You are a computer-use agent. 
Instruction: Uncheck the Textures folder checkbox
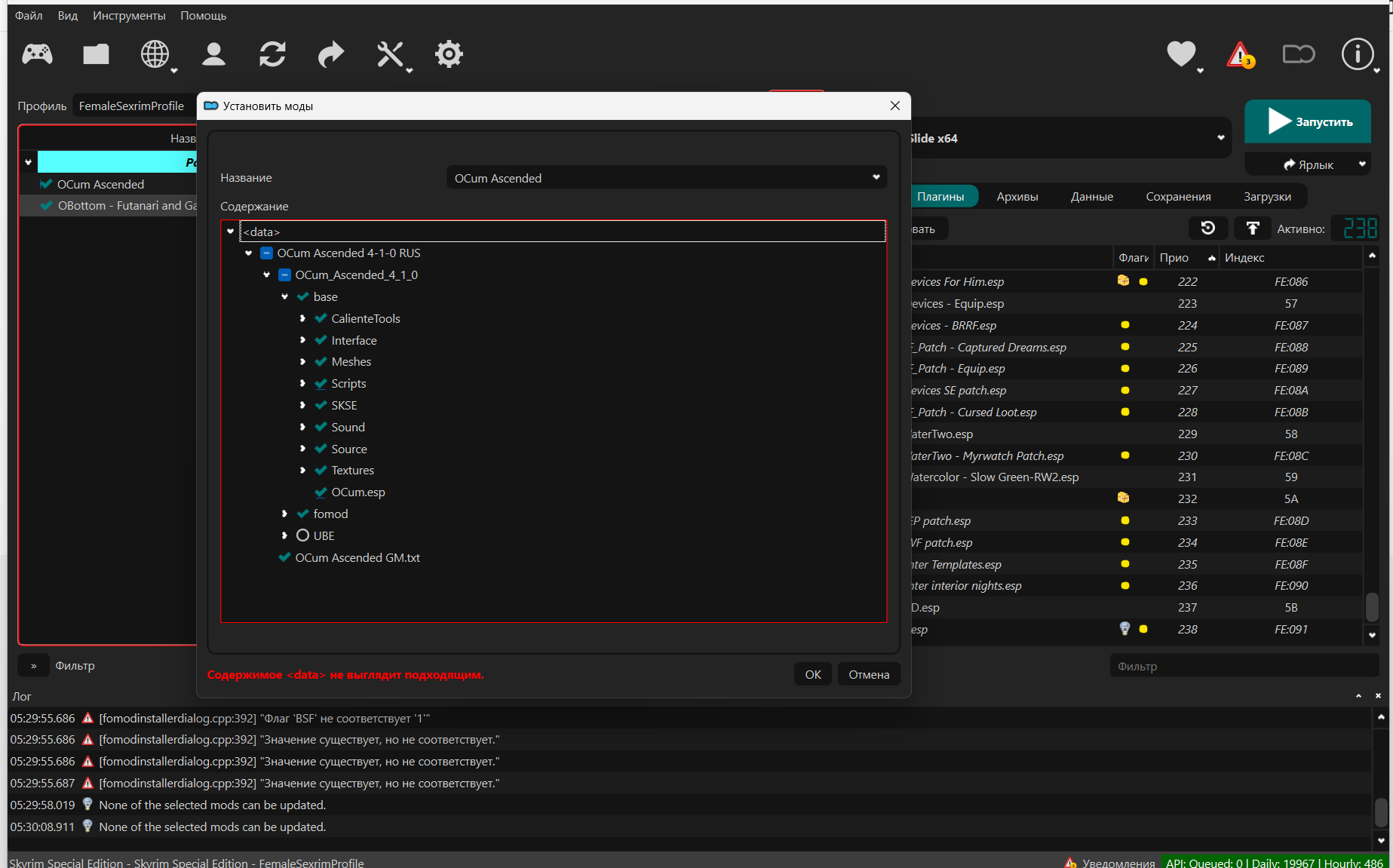coord(321,470)
